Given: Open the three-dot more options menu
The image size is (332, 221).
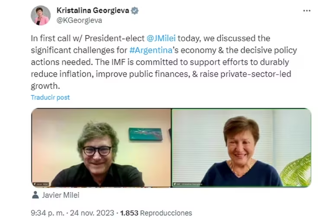Looking at the screenshot, I should (306, 11).
